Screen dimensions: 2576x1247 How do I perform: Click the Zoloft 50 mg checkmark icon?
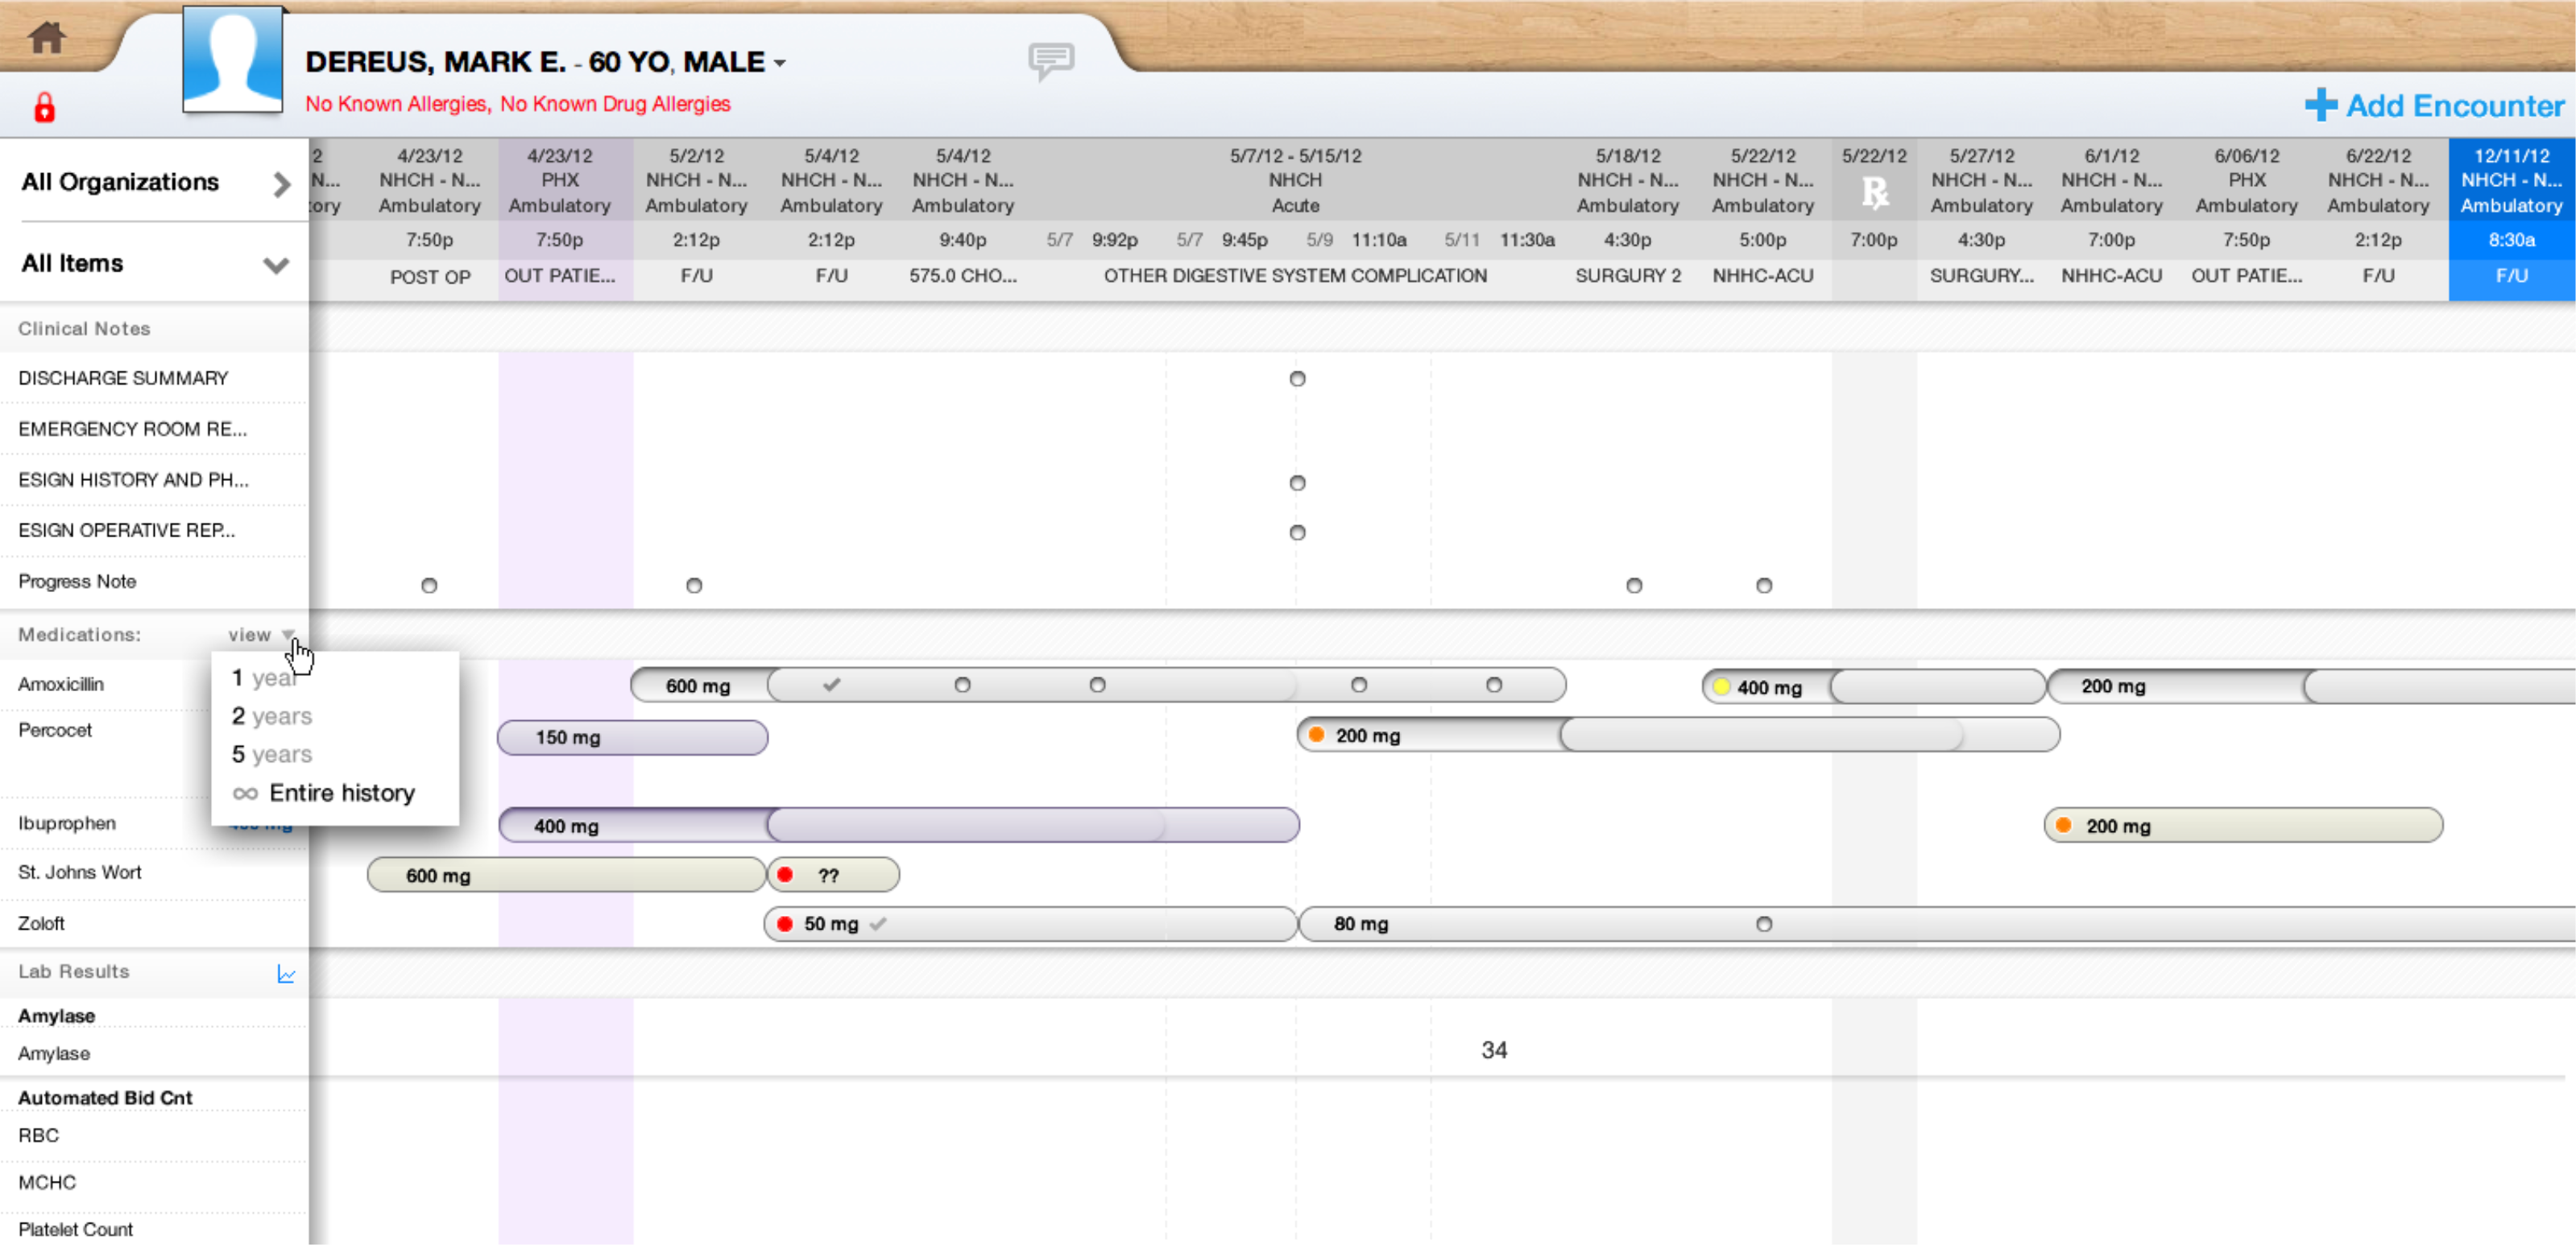pyautogui.click(x=879, y=925)
